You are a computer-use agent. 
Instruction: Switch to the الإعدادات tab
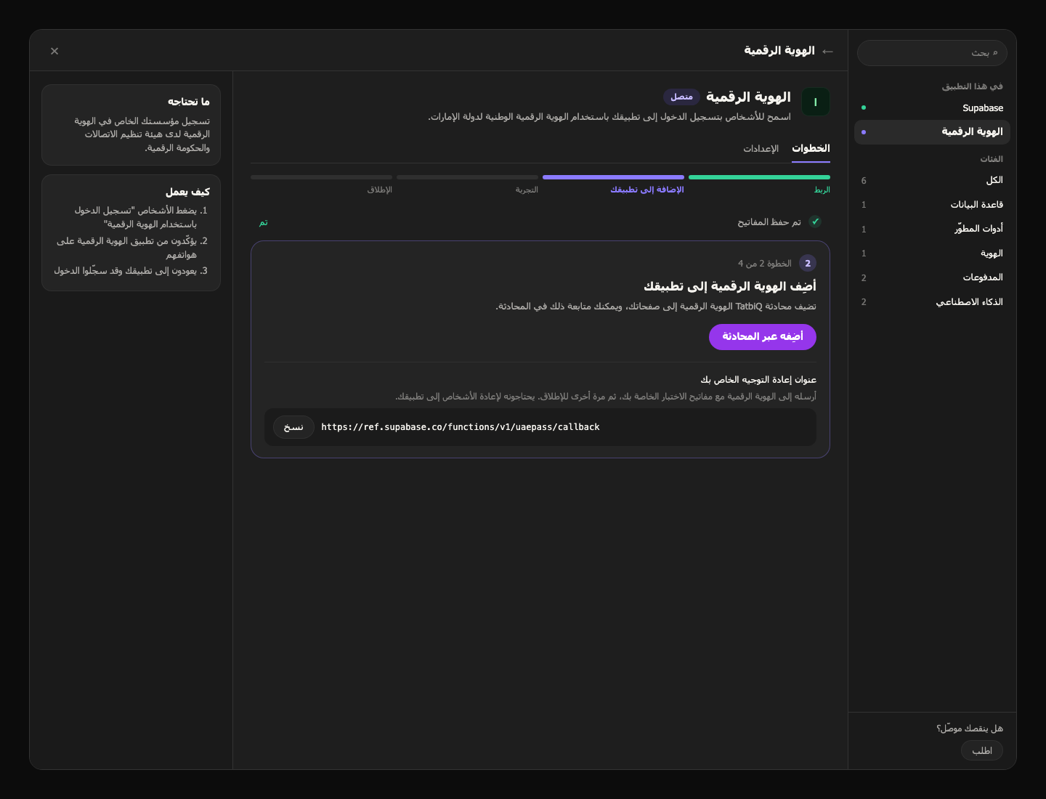click(x=761, y=148)
